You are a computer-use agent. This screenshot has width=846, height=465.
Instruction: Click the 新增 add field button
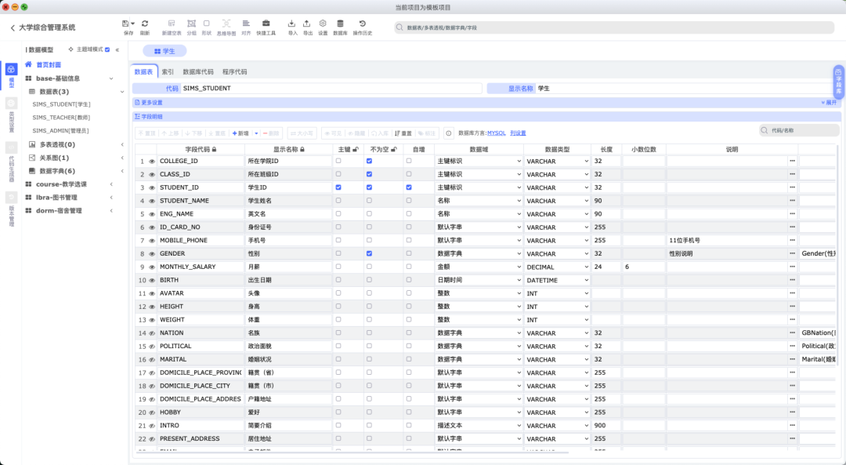(x=240, y=133)
